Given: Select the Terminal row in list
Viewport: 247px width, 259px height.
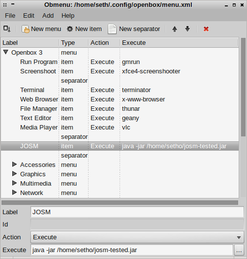Looking at the screenshot, I should click(120, 90).
